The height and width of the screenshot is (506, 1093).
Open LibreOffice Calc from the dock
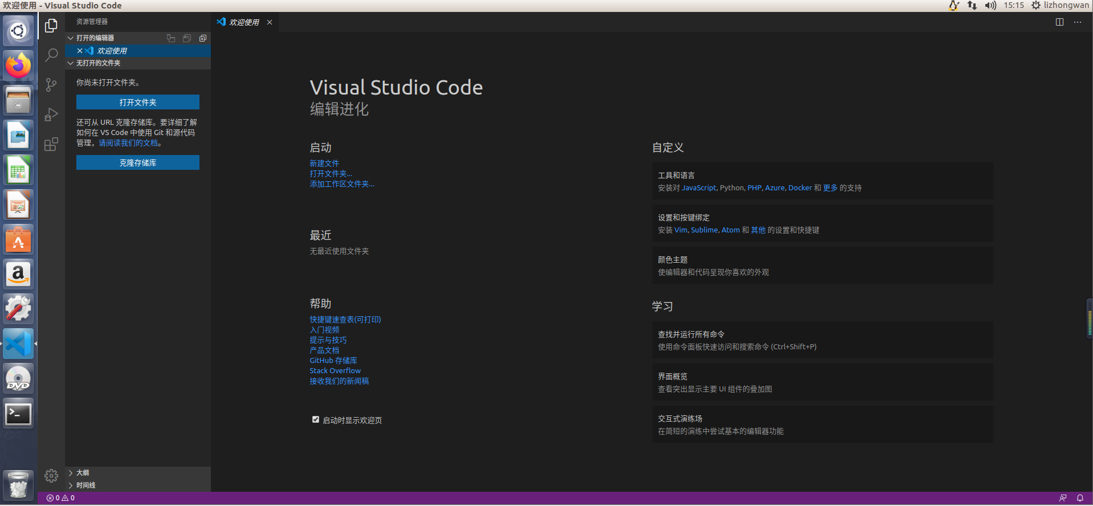pyautogui.click(x=18, y=170)
